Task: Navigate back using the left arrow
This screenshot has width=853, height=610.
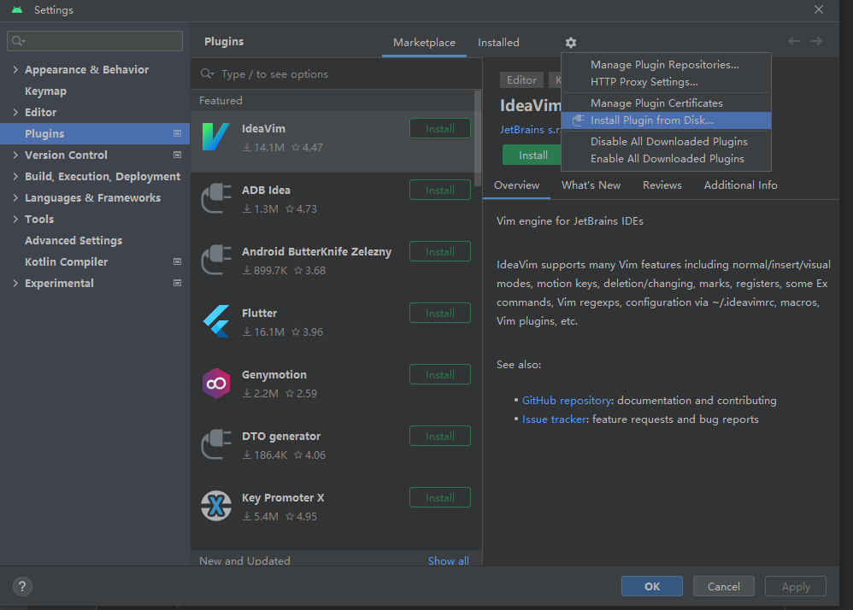Action: (793, 42)
